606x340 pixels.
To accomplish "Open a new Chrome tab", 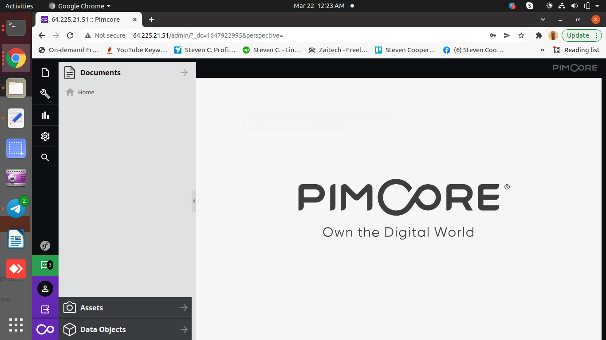I will [x=152, y=19].
